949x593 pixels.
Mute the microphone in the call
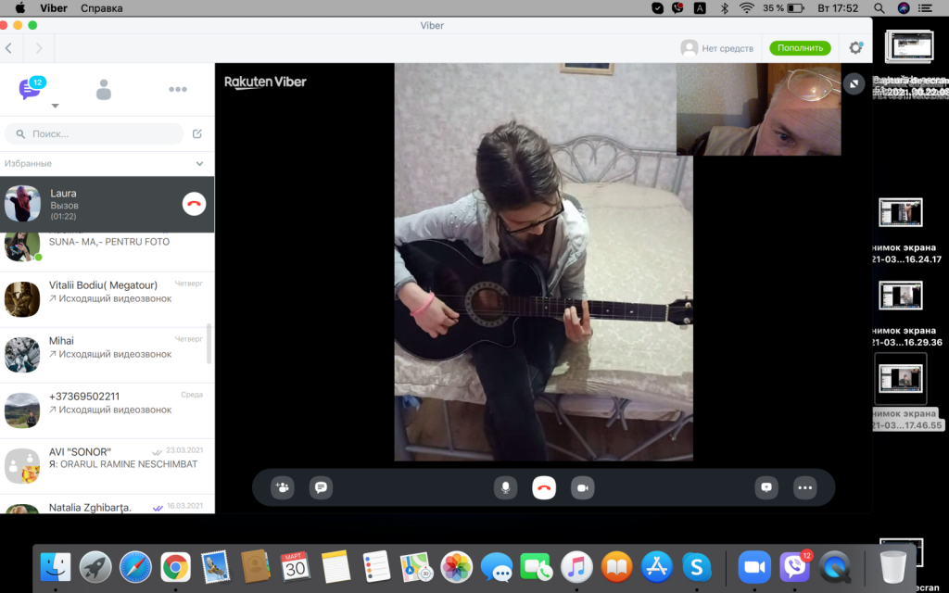click(505, 487)
